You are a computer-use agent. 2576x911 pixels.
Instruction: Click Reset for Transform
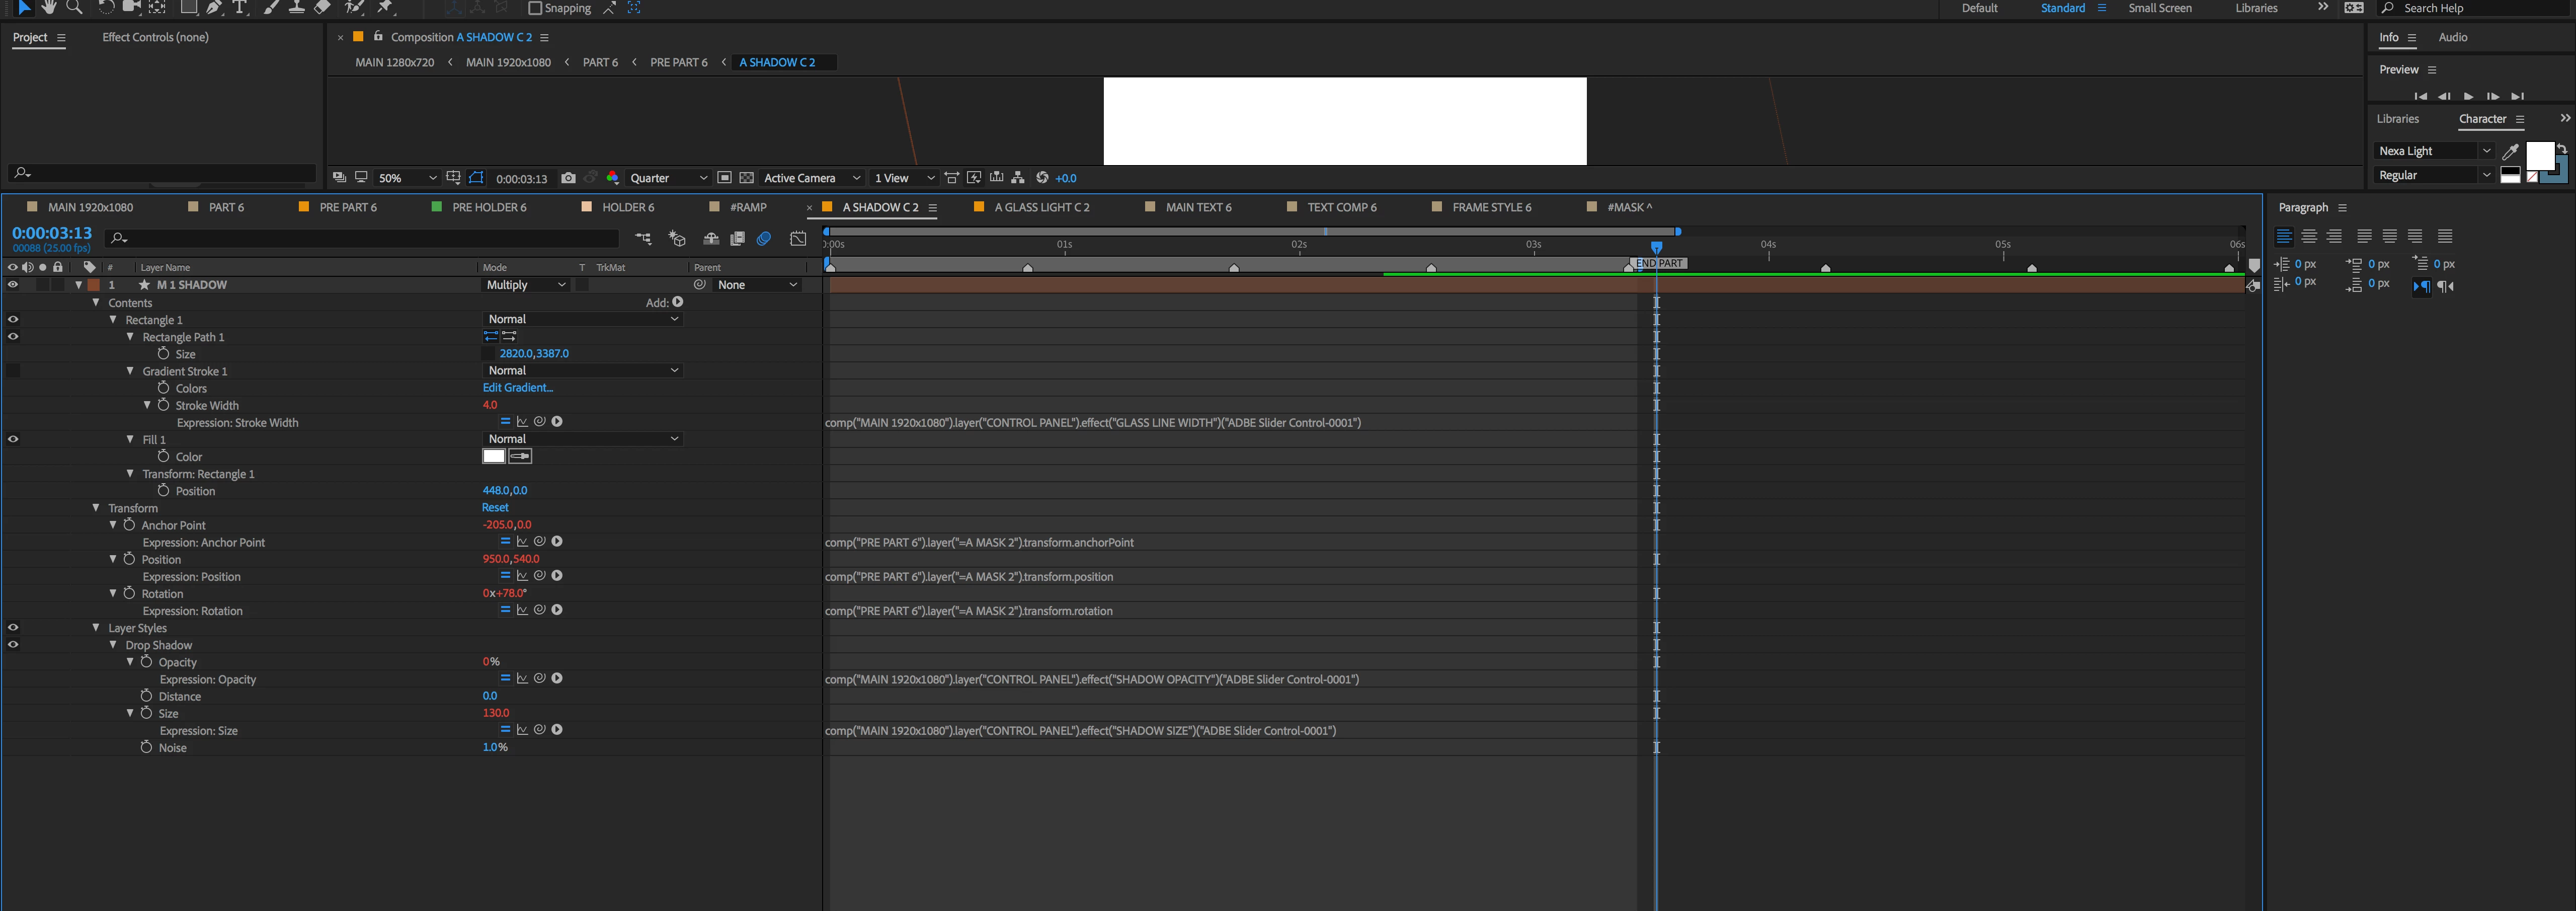pos(495,508)
